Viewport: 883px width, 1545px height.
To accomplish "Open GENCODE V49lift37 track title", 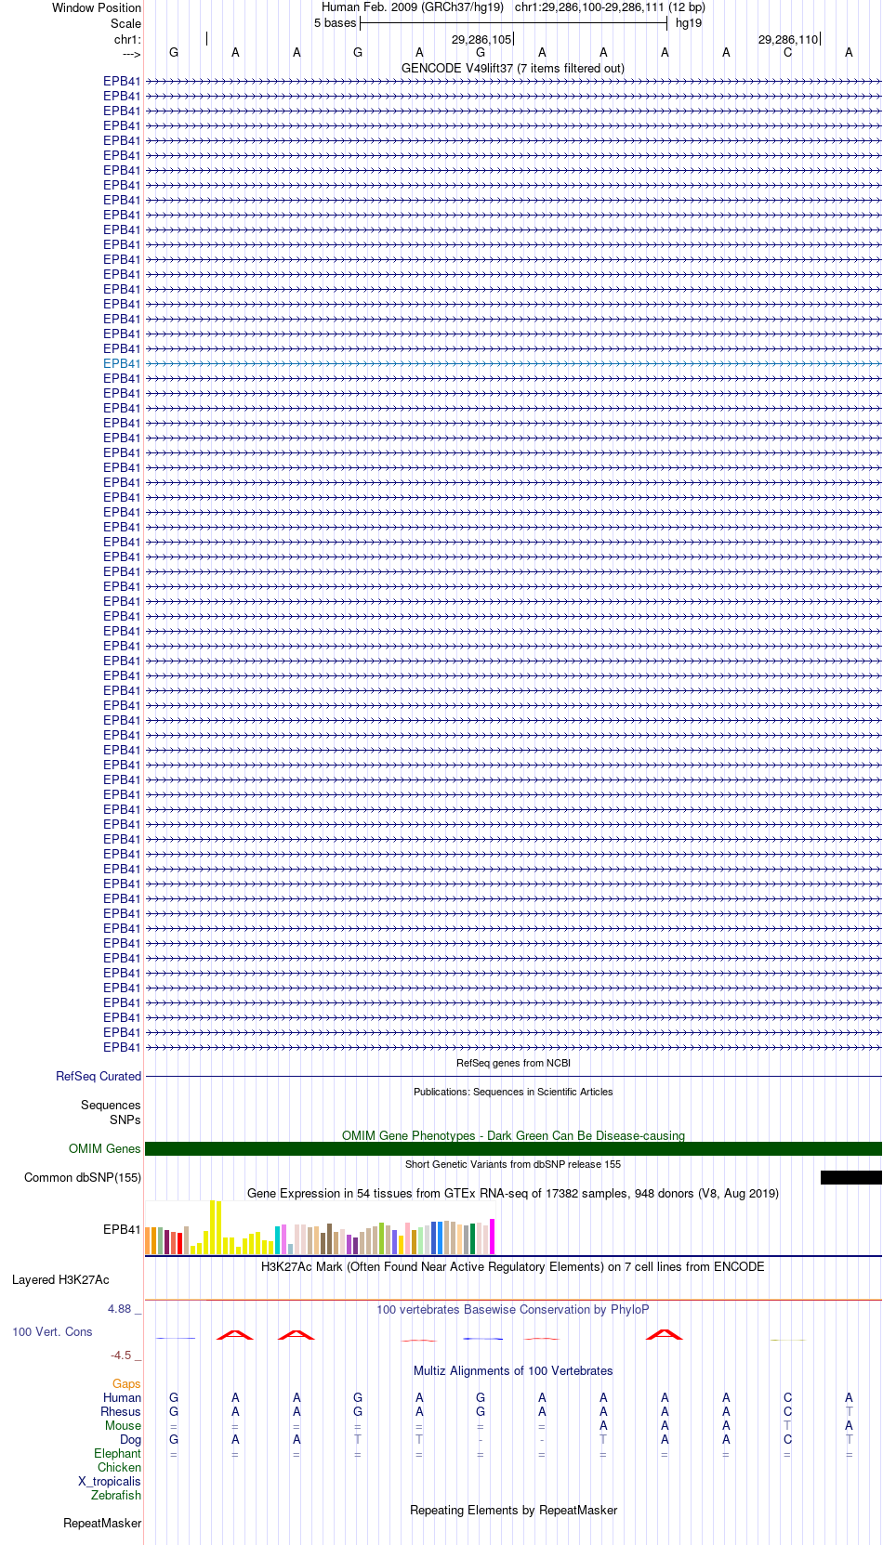I will click(x=513, y=69).
